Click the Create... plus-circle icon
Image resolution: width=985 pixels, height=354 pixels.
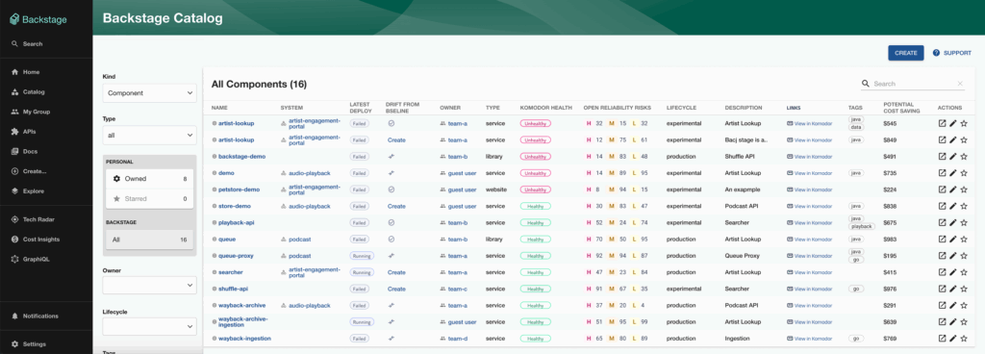14,171
